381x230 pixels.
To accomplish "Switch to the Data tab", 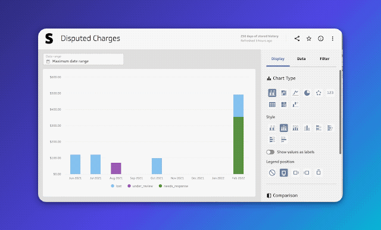I will tap(301, 59).
